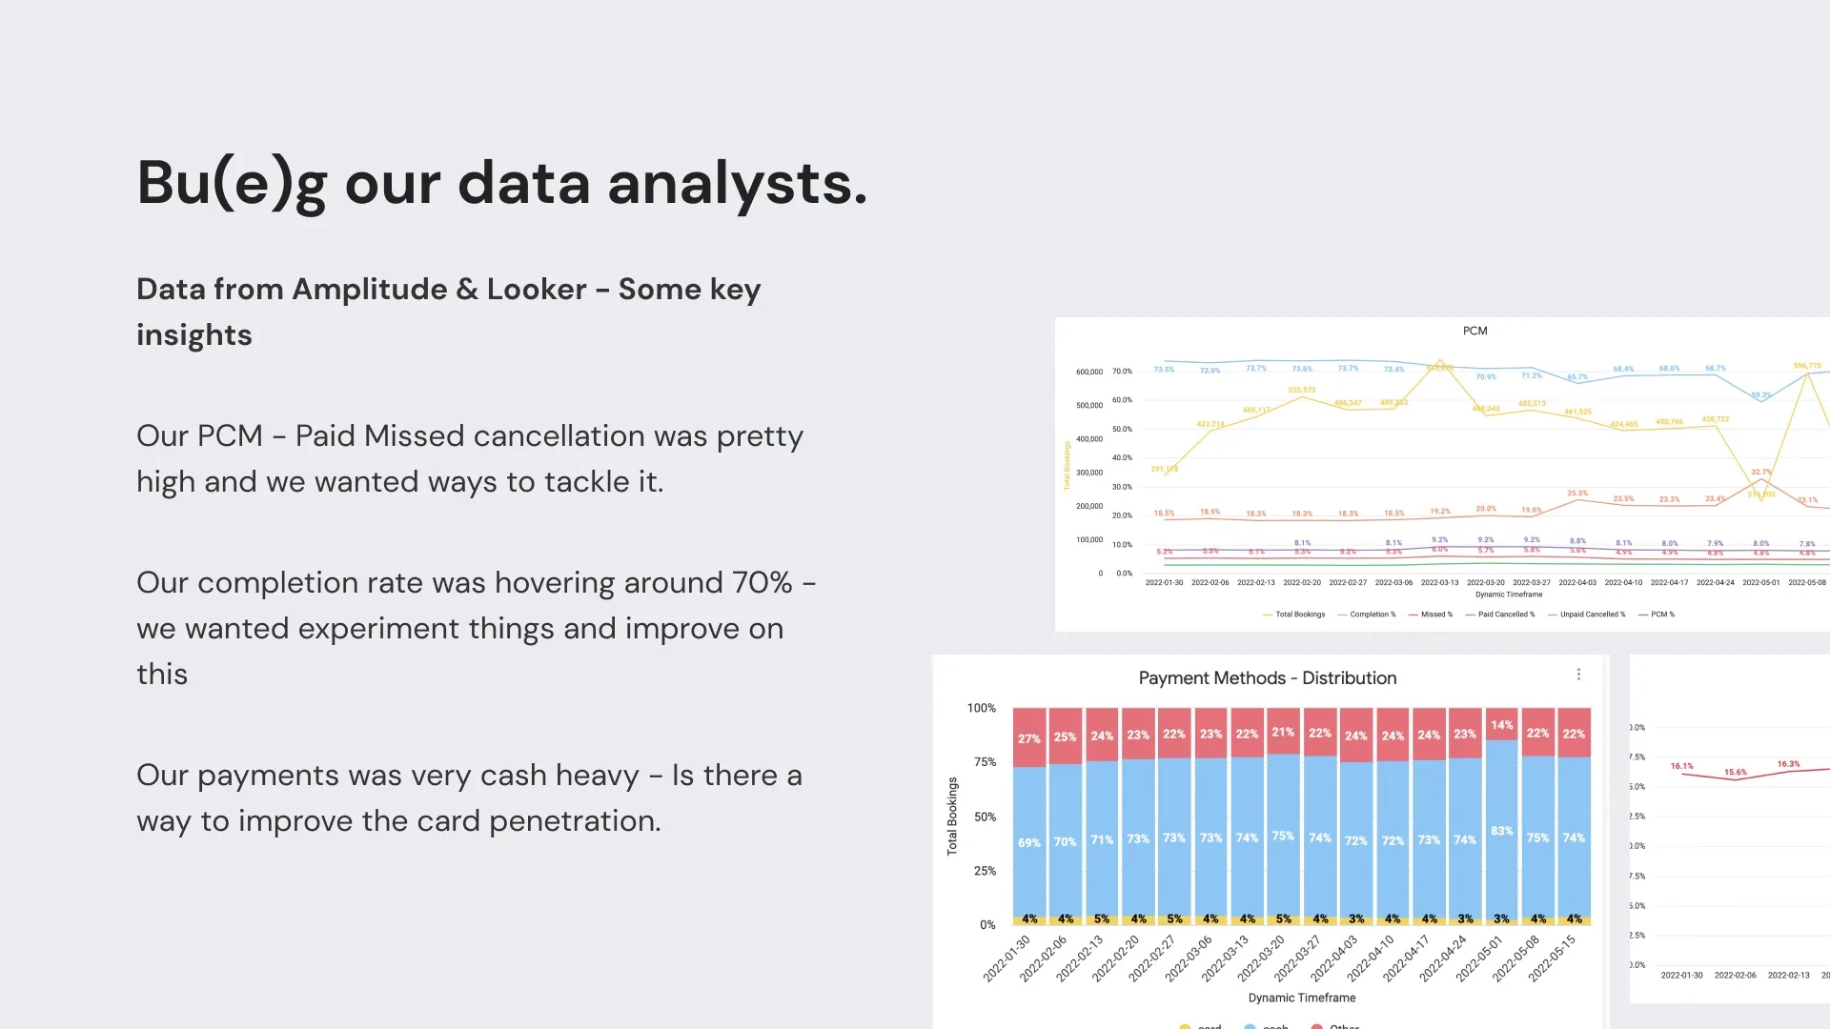This screenshot has width=1830, height=1029.
Task: Click the PCM chart title
Action: (x=1474, y=331)
